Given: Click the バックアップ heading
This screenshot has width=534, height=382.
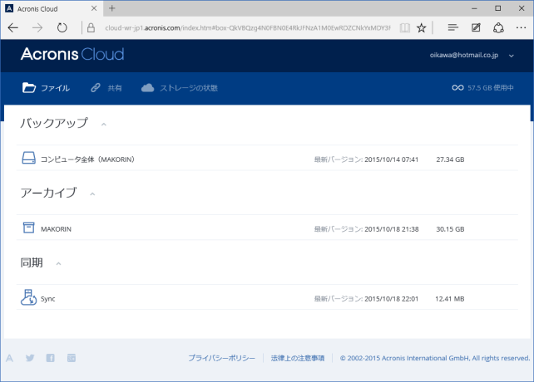Looking at the screenshot, I should 54,123.
